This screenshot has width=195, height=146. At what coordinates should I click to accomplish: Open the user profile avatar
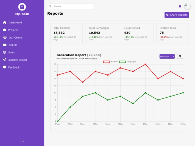click(187, 6)
